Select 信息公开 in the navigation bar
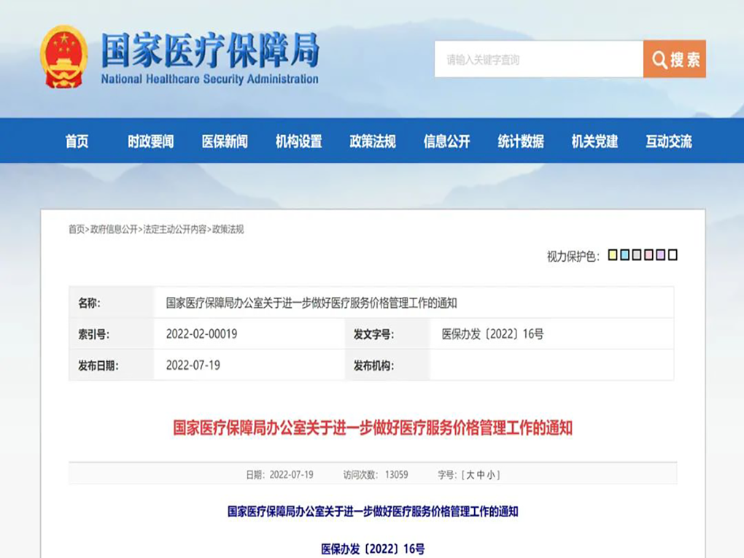 [447, 141]
